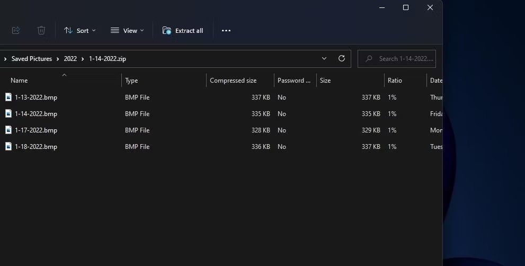The image size is (525, 266).
Task: Sort by the Name column header
Action: click(19, 81)
